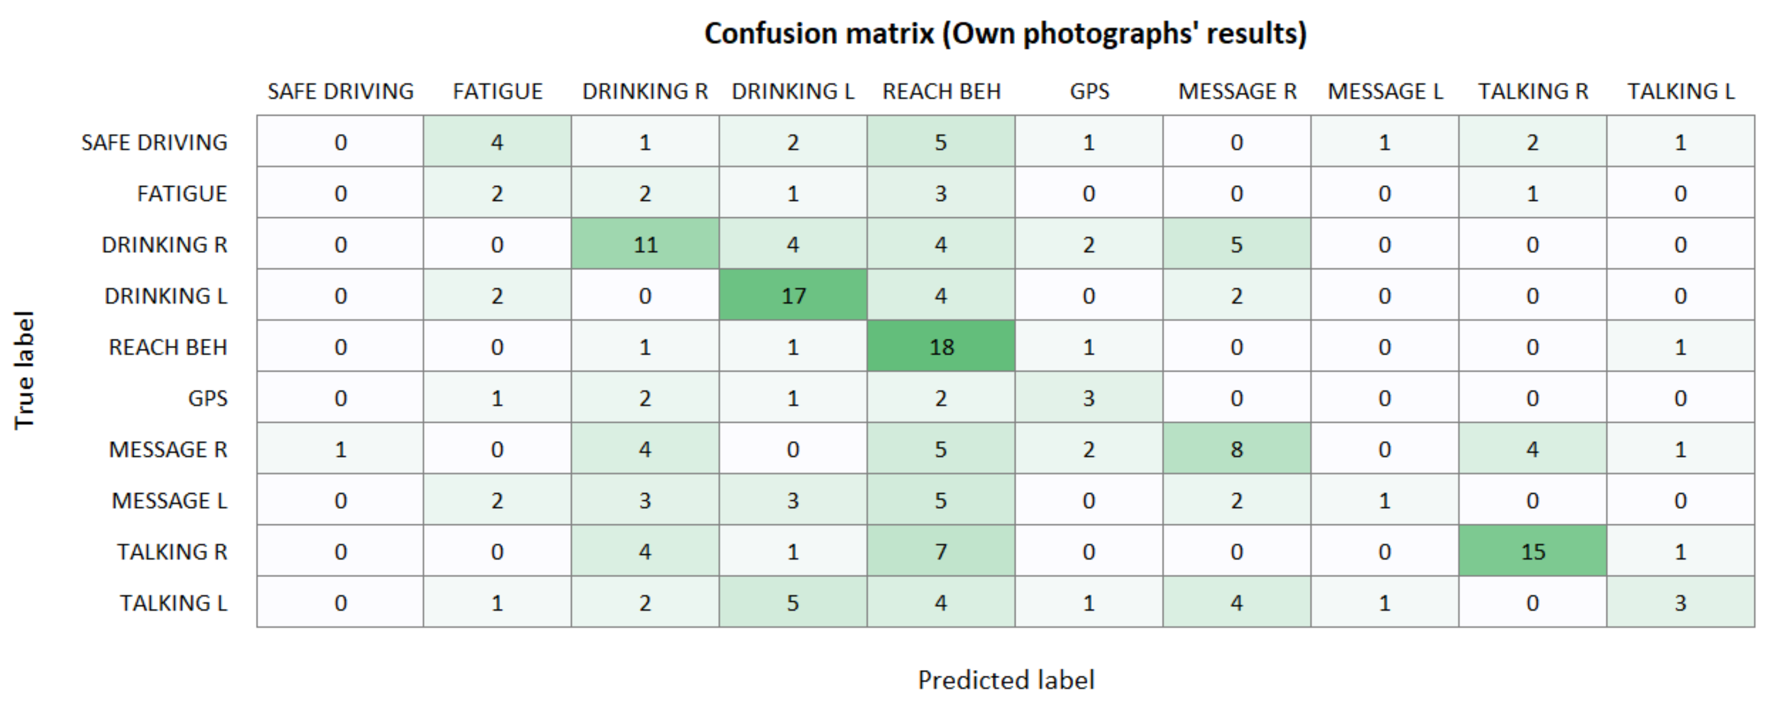Select the TALKING R row label

point(172,552)
